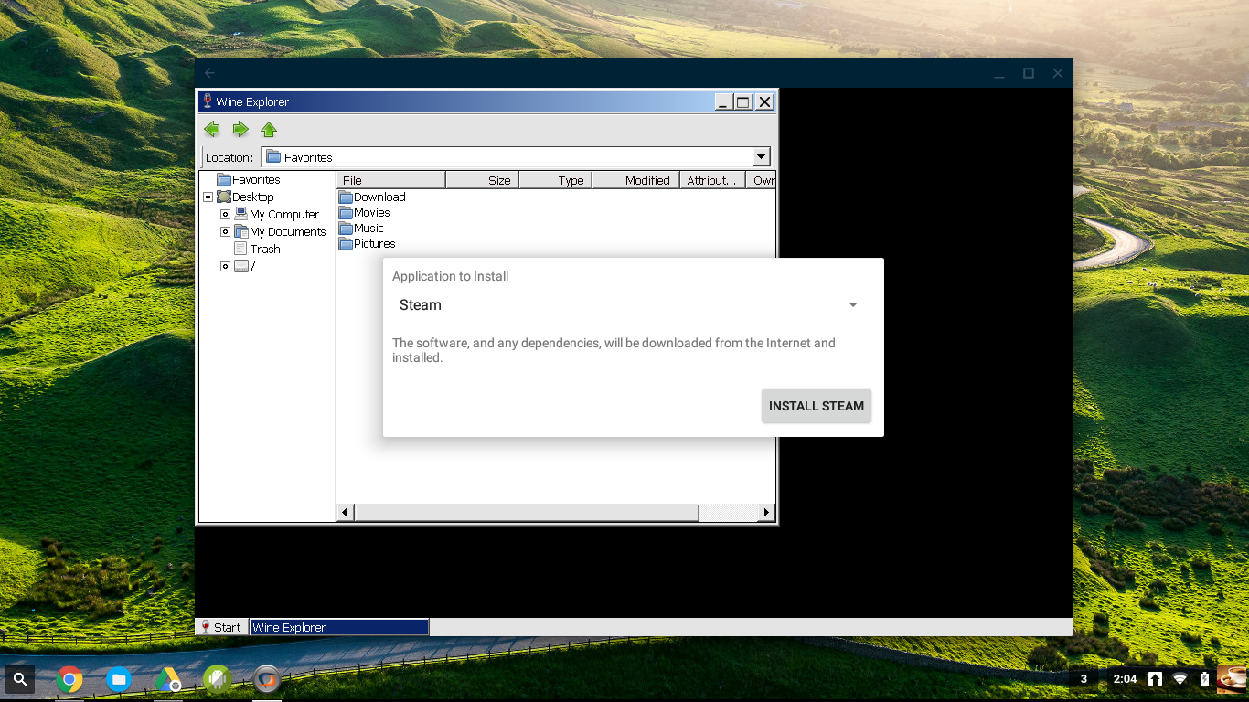The height and width of the screenshot is (702, 1249).
Task: Close the Wine Explorer inner window
Action: [765, 101]
